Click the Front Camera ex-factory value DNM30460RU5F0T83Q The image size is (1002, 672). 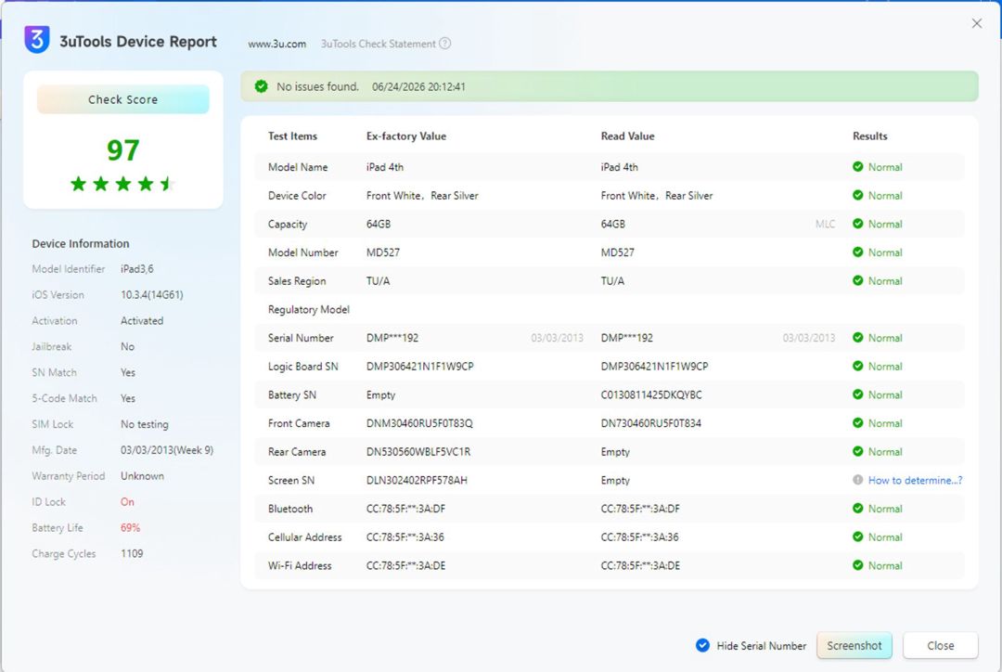419,423
